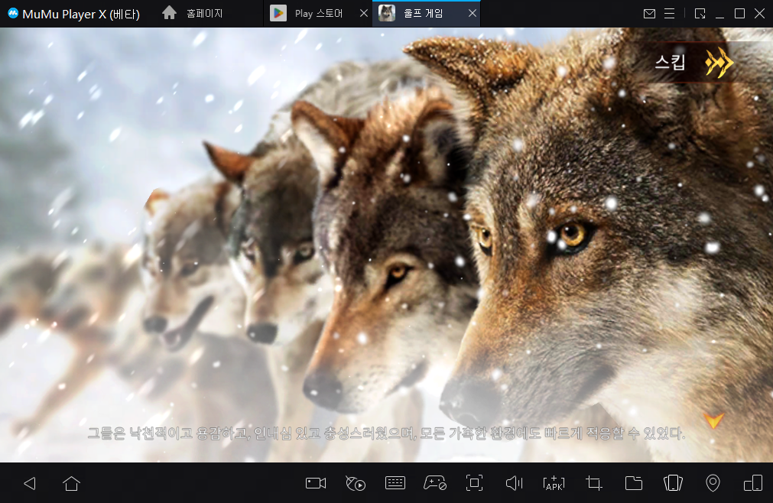Open the operation recorder (mouse-play icon)

356,483
